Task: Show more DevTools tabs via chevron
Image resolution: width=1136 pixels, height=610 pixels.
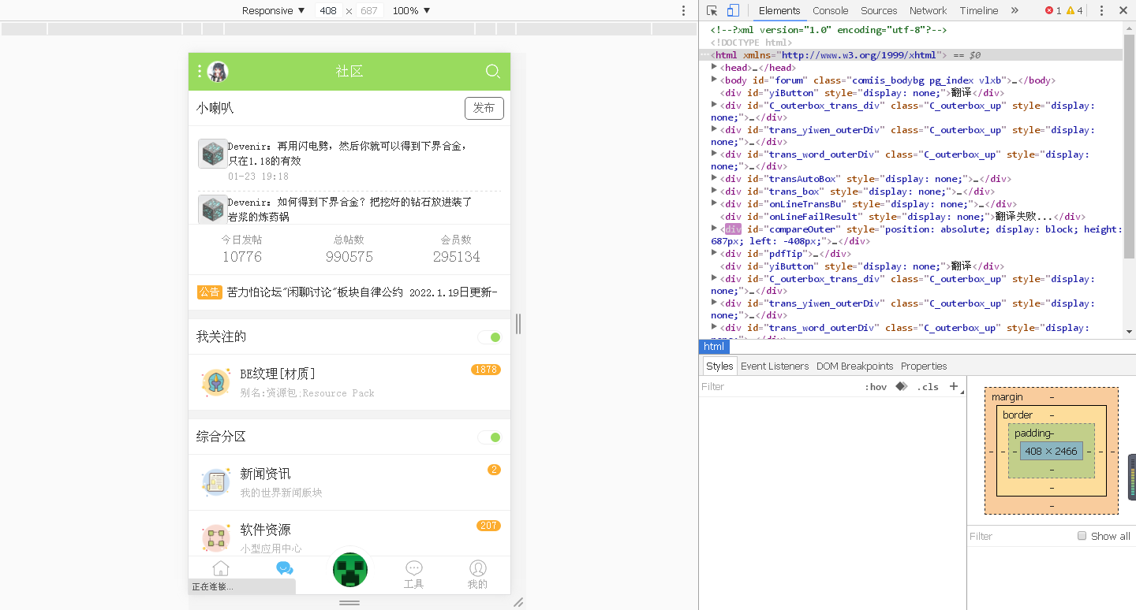Action: click(x=1015, y=10)
